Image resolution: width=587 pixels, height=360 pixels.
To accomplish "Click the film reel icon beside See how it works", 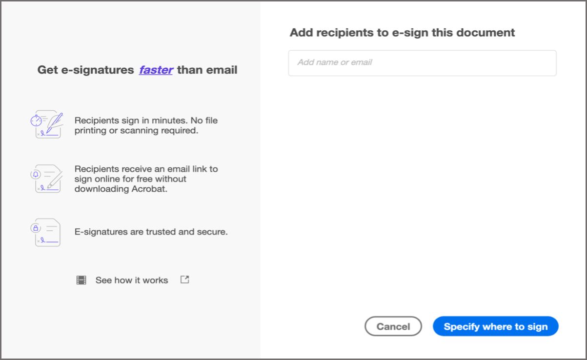I will [x=81, y=280].
